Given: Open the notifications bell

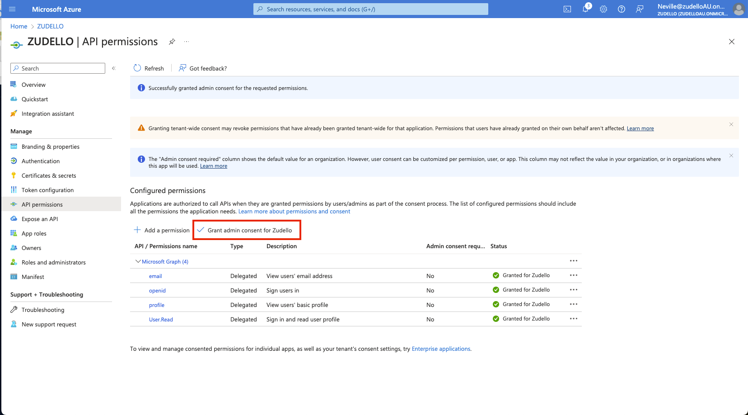Looking at the screenshot, I should pyautogui.click(x=585, y=9).
